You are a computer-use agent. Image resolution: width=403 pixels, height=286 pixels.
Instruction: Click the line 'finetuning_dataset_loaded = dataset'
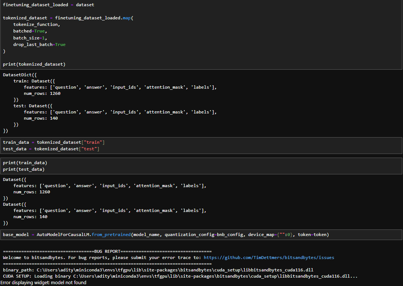[49, 5]
